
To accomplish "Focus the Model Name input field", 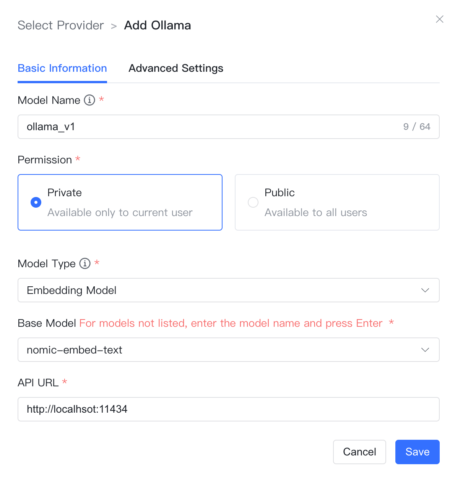I will [229, 127].
